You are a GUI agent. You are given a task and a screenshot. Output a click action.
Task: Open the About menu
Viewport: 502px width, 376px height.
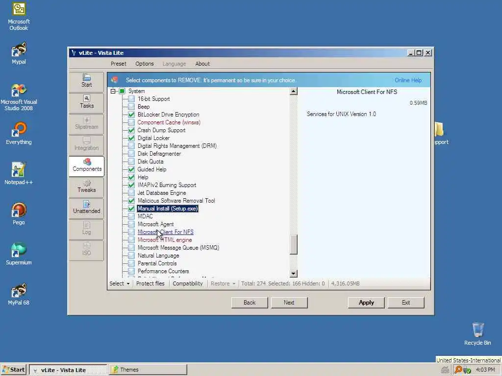tap(202, 64)
